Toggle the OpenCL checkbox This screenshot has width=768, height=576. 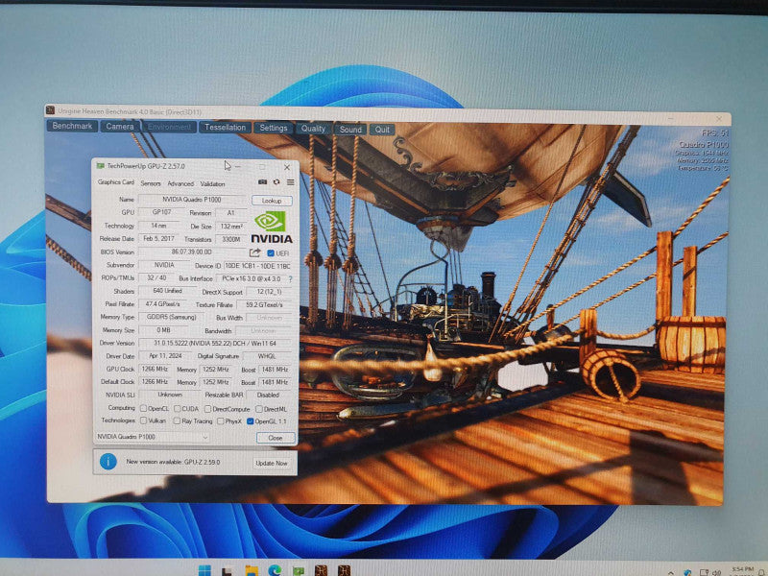pos(143,408)
